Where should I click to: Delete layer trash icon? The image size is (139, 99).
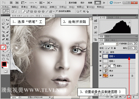click(133, 97)
